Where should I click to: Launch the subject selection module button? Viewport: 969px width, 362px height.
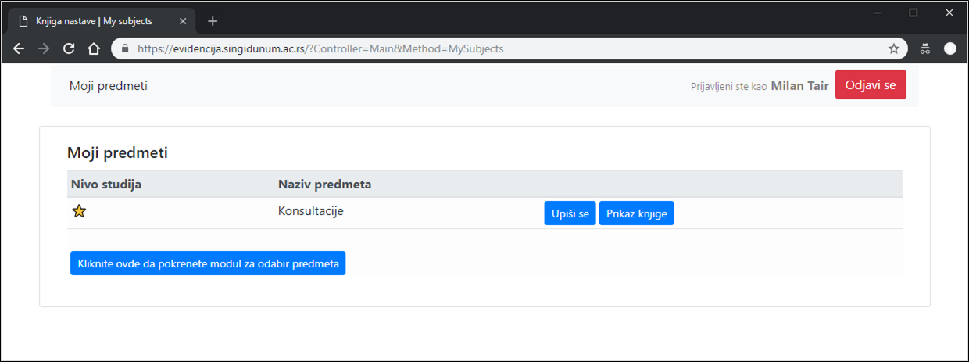click(x=208, y=263)
